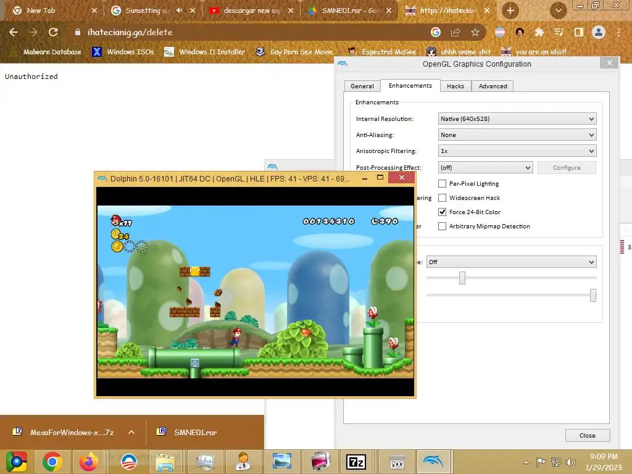The width and height of the screenshot is (632, 474).
Task: Open the Advanced tab
Action: 493,86
